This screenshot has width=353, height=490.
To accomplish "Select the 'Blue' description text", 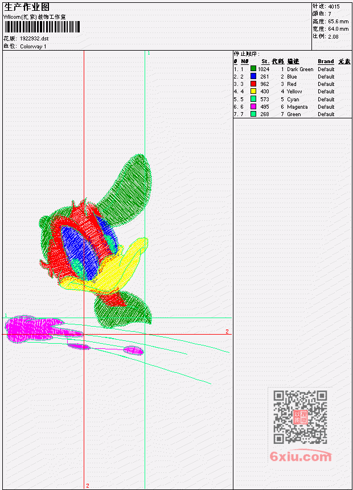I will (x=292, y=77).
